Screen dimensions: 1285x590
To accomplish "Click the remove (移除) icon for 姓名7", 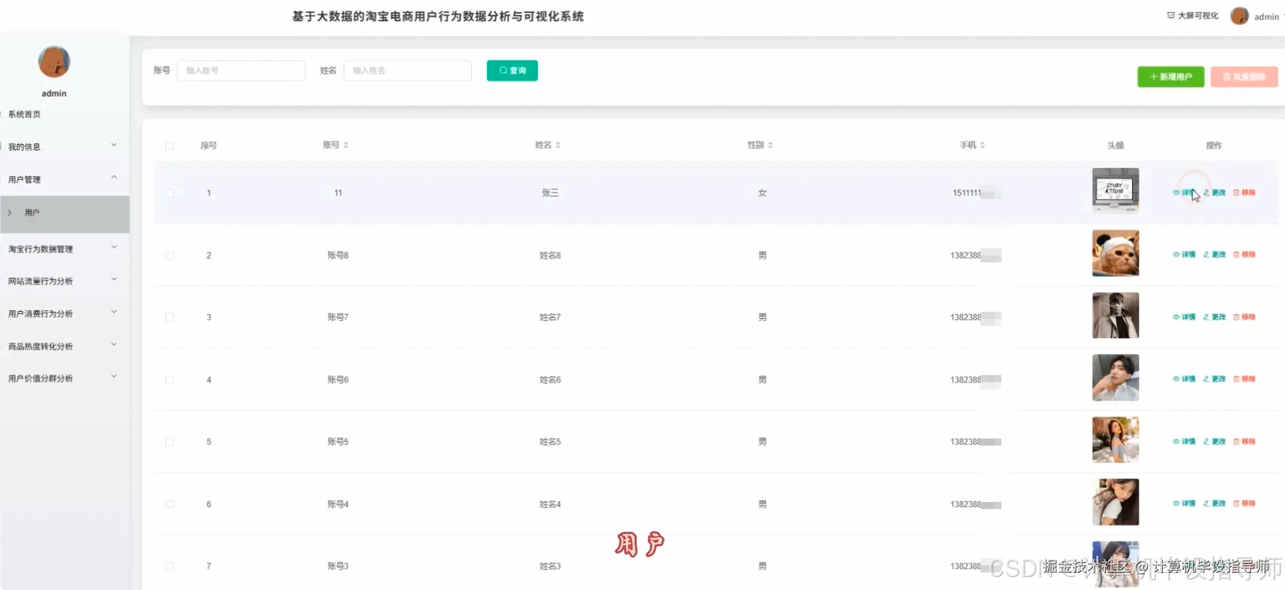I will click(x=1245, y=316).
